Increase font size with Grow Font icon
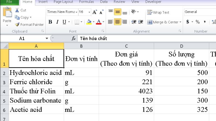 [95, 12]
